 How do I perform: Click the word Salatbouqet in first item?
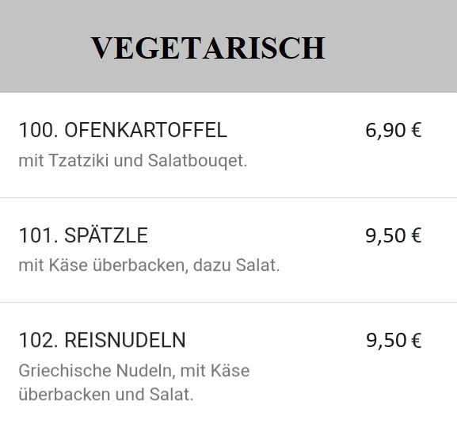(x=197, y=161)
